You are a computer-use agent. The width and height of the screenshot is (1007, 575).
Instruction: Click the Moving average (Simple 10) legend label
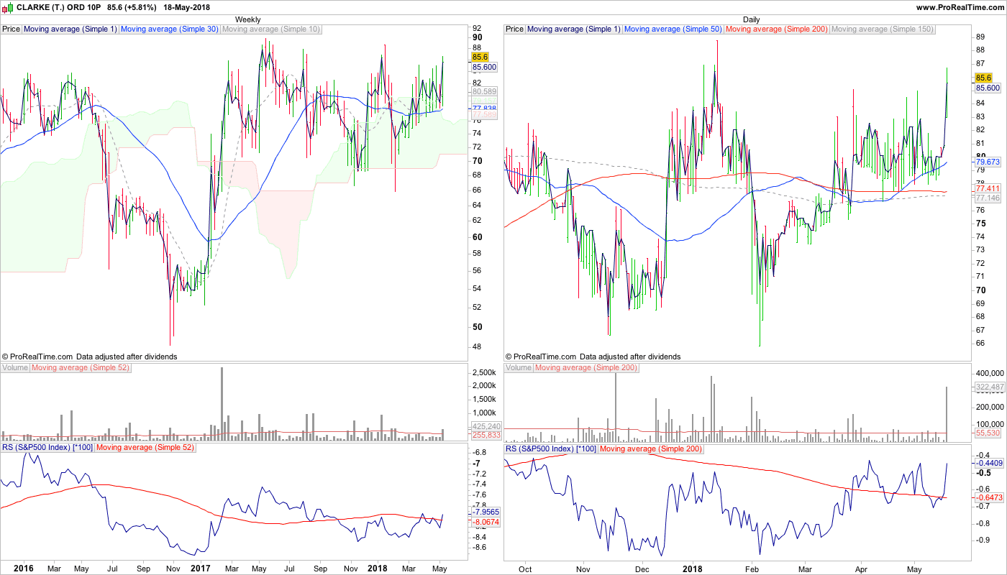point(271,29)
